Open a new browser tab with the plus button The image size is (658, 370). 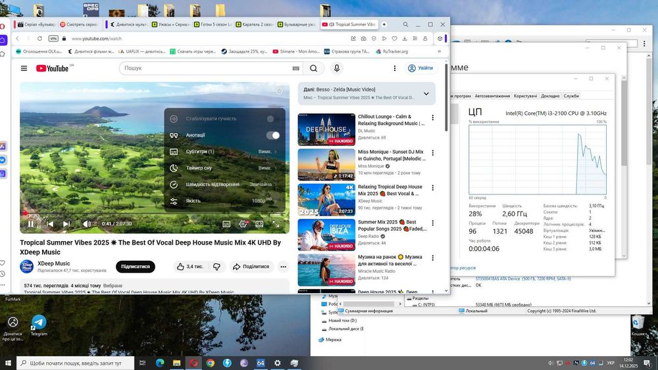click(384, 24)
